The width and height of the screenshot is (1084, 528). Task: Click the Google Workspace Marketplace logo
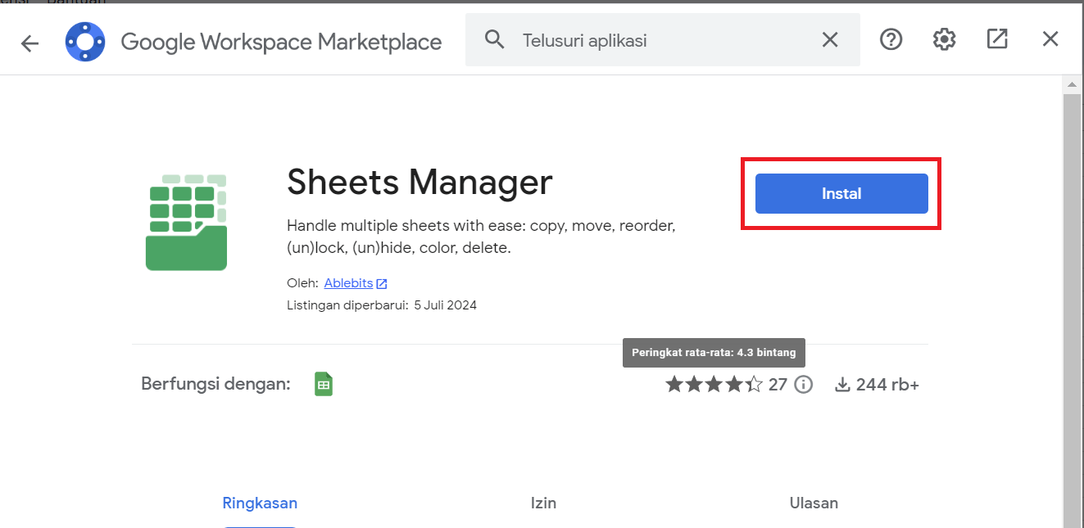click(x=85, y=41)
